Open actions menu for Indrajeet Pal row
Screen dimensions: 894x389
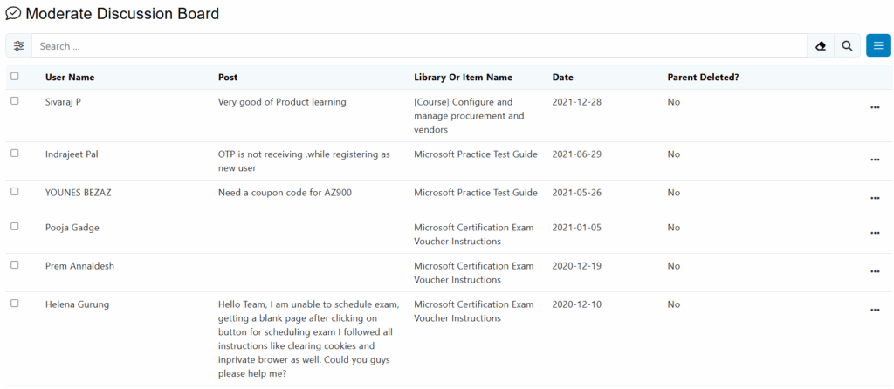click(x=875, y=160)
